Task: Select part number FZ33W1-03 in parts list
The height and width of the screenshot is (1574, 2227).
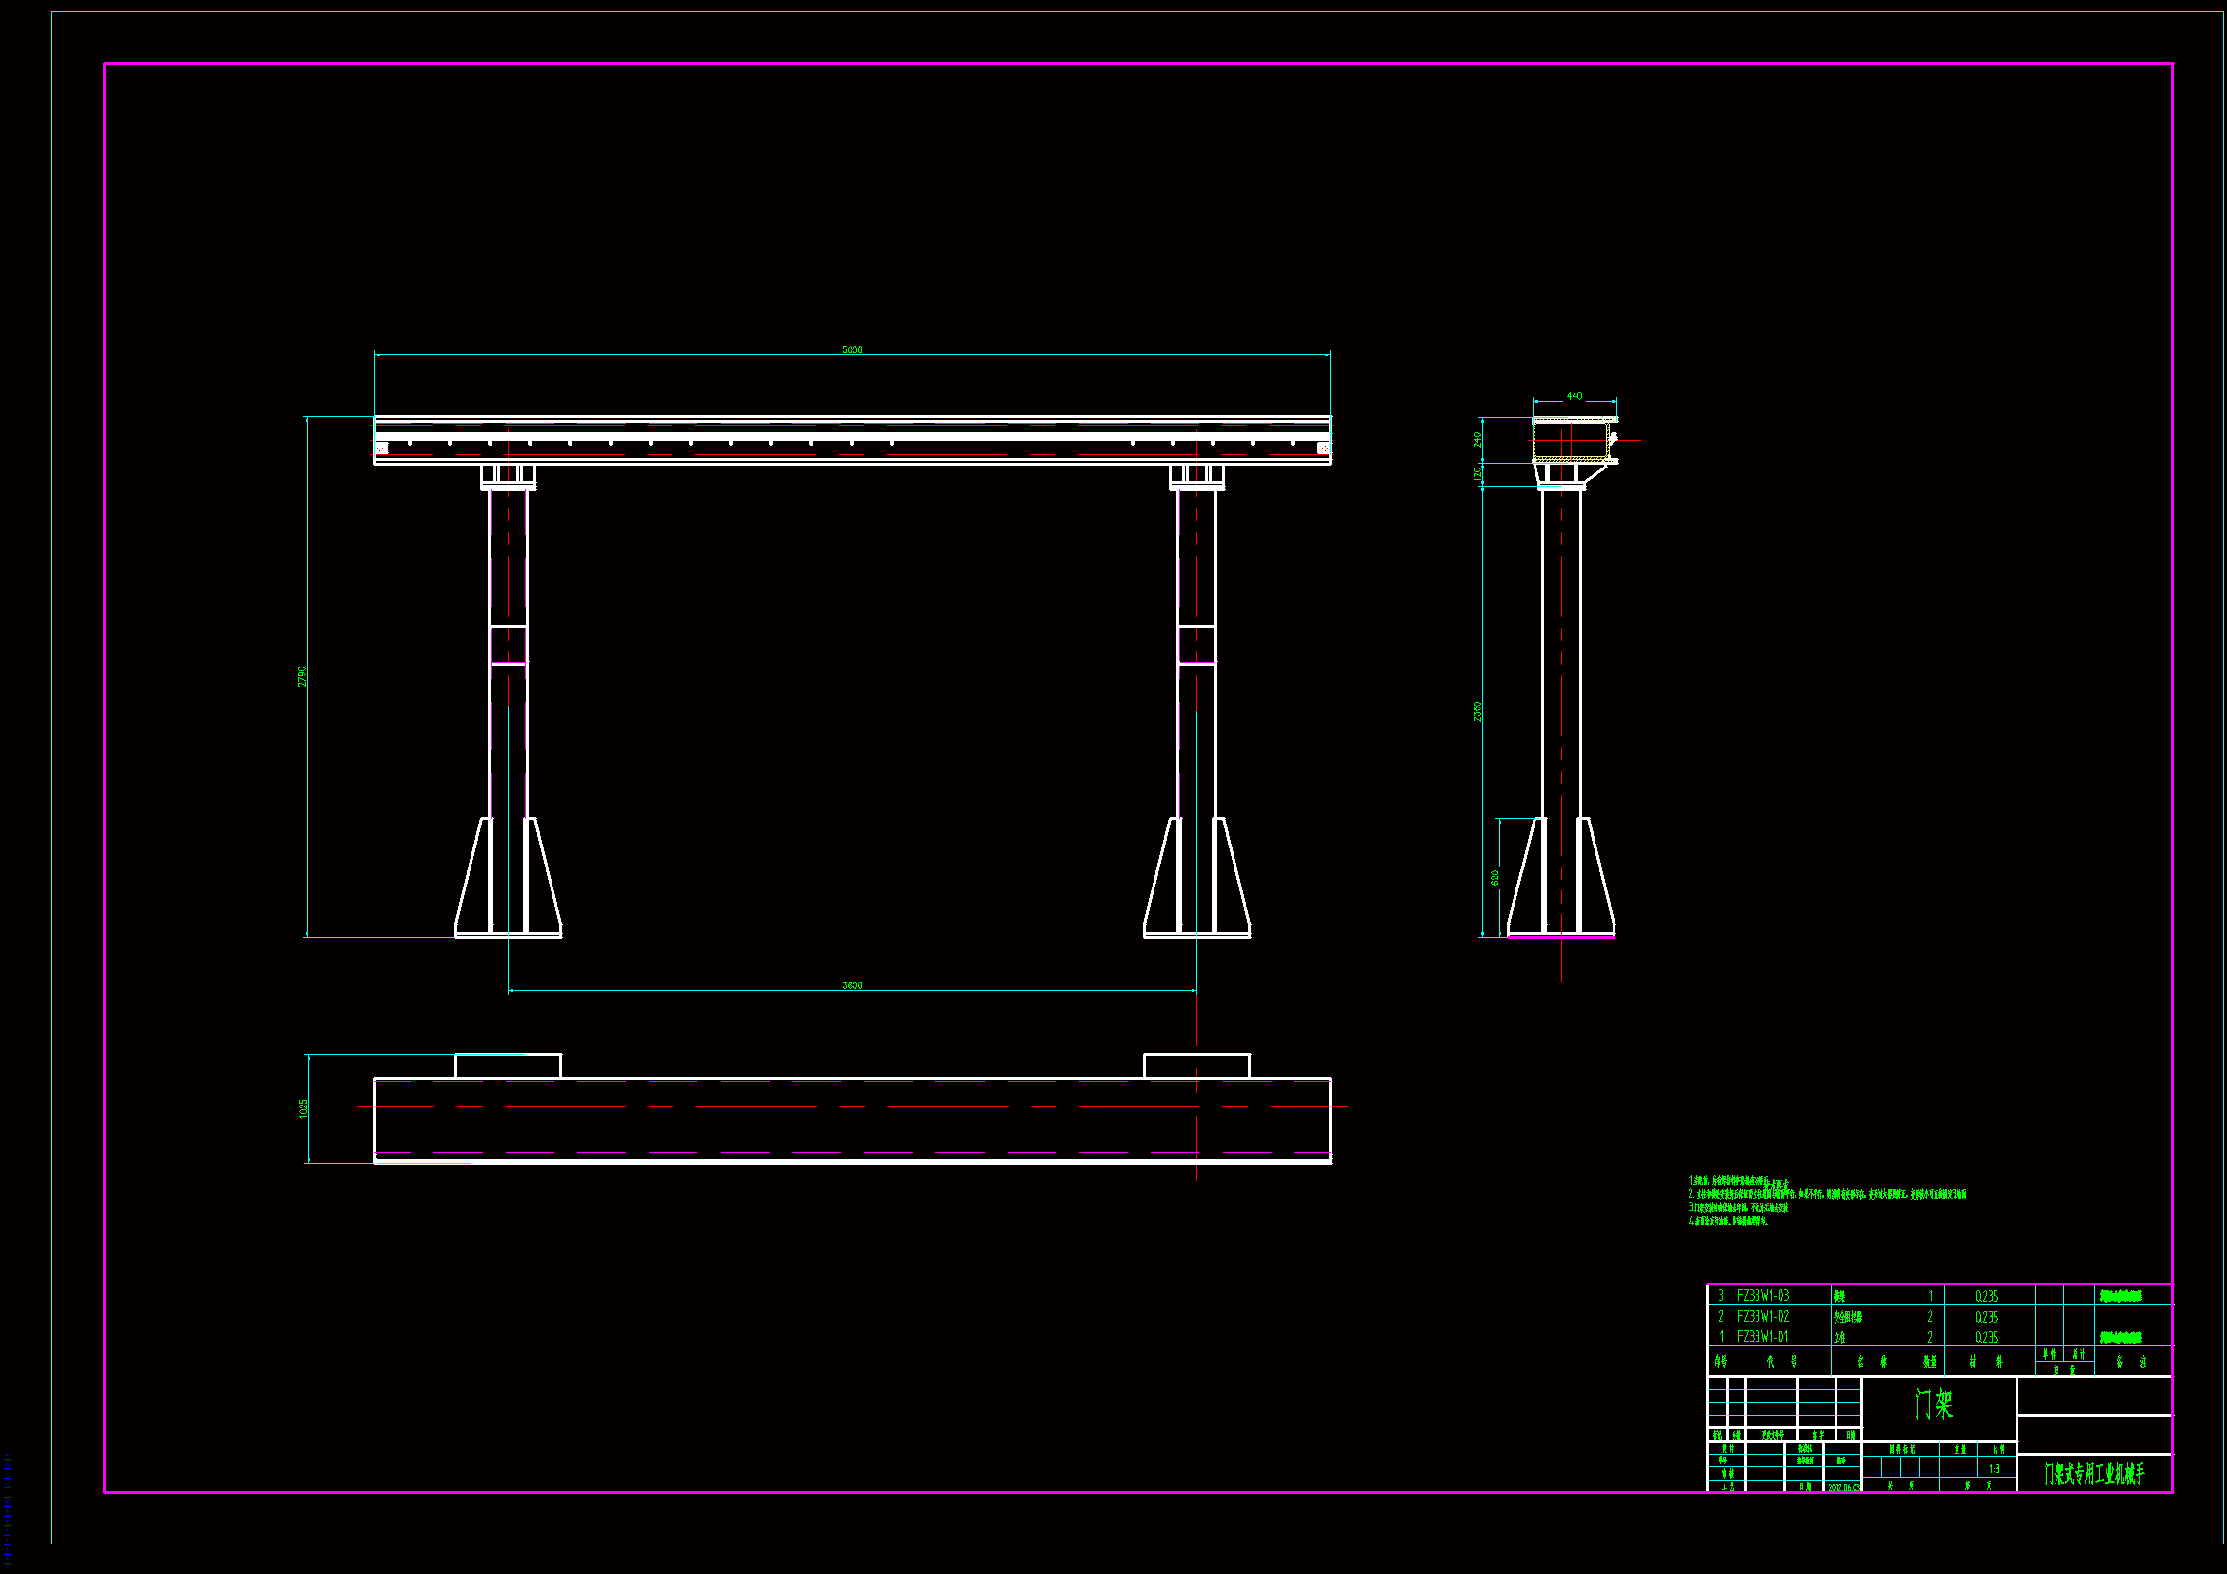Action: (1762, 1296)
